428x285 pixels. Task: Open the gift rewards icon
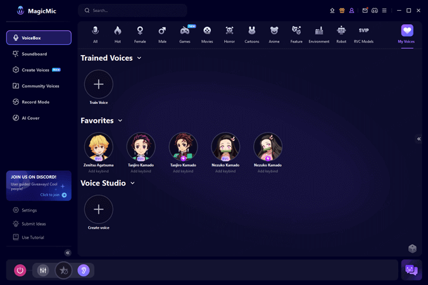[x=342, y=10]
